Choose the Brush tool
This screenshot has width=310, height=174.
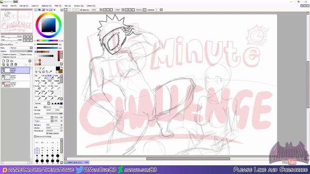(50, 77)
